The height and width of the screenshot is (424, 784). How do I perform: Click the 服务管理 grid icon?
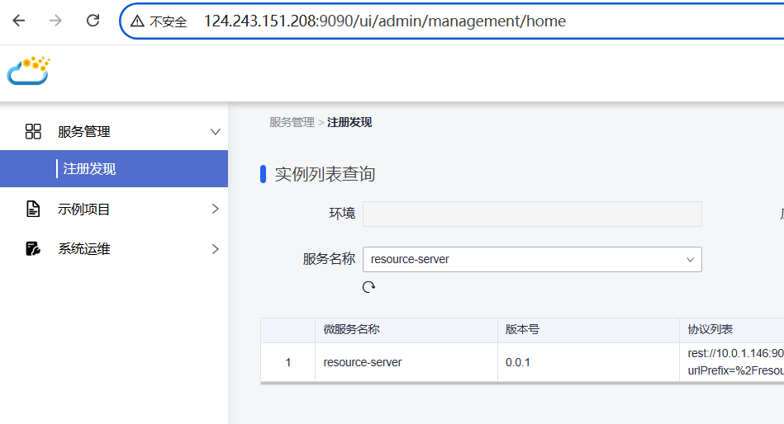[33, 131]
